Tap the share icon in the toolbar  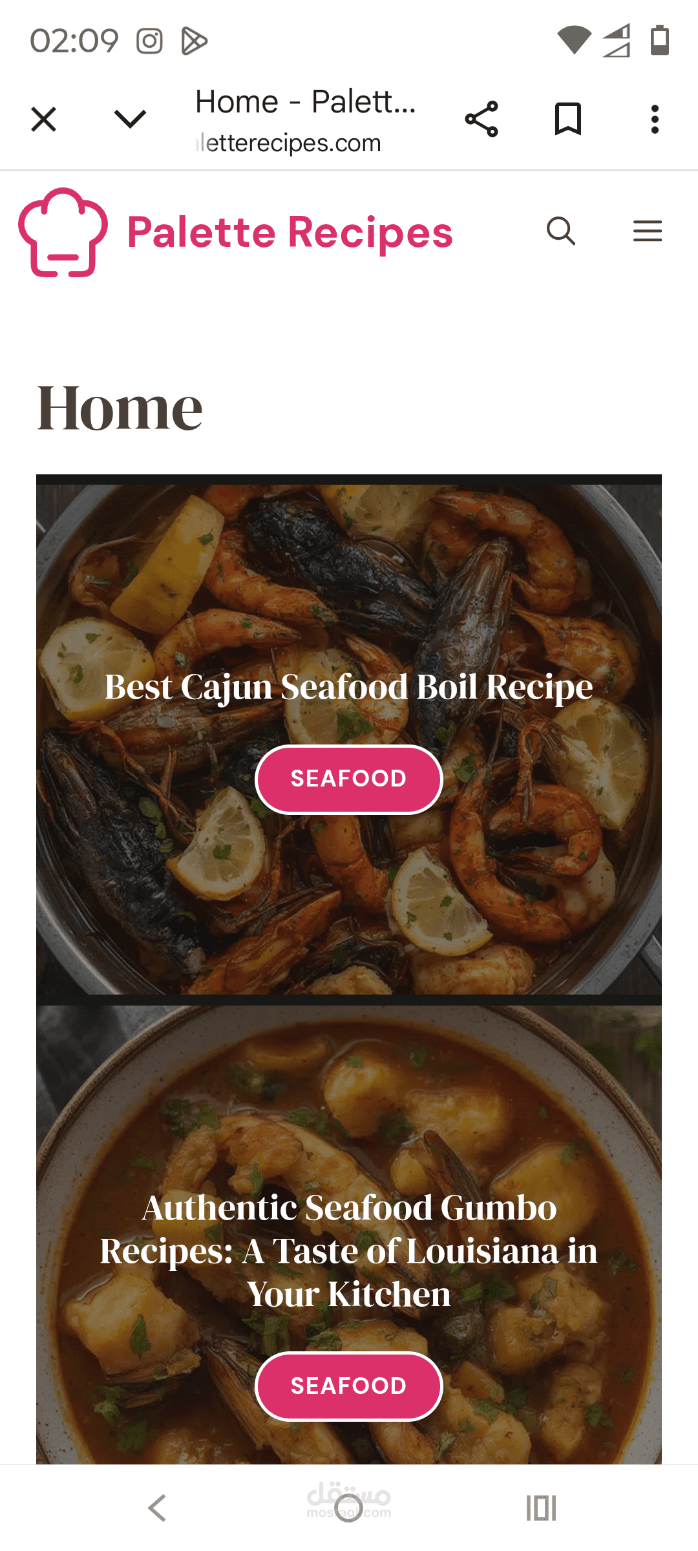(481, 119)
